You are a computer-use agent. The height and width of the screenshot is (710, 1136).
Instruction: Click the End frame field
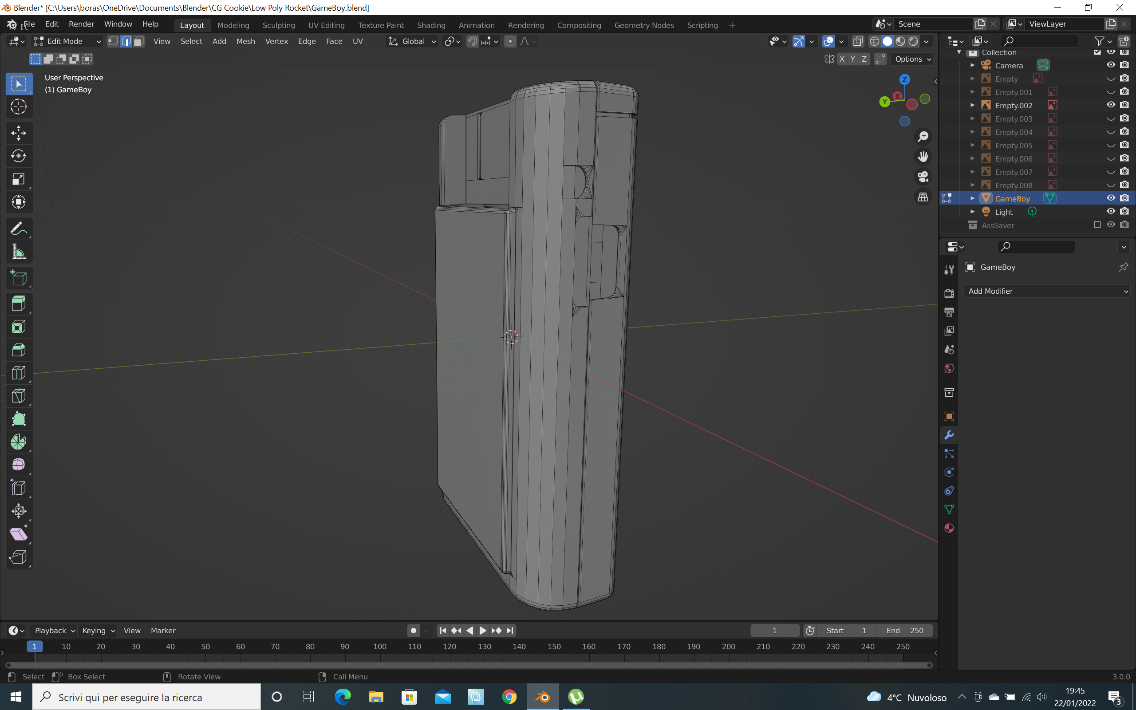904,631
